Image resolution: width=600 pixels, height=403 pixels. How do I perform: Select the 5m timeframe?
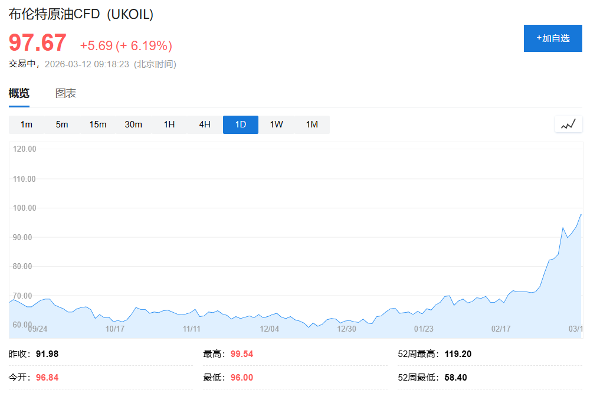[62, 124]
